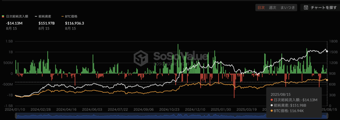Click the -1B left axis label
Image resolution: width=340 pixels, height=120 pixels.
click(x=10, y=95)
